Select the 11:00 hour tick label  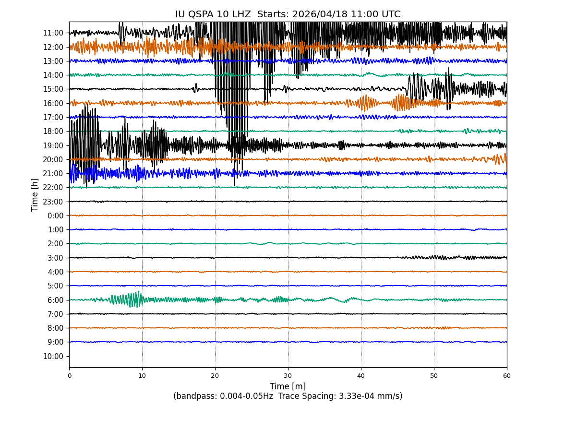tap(53, 33)
